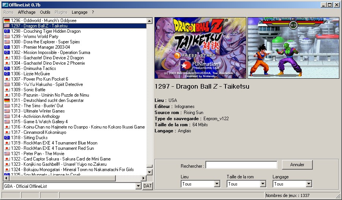Screen dimensions: 342x200
Task: Click the Goku vs Piccolo gameplay screenshot
Action: 293,48
